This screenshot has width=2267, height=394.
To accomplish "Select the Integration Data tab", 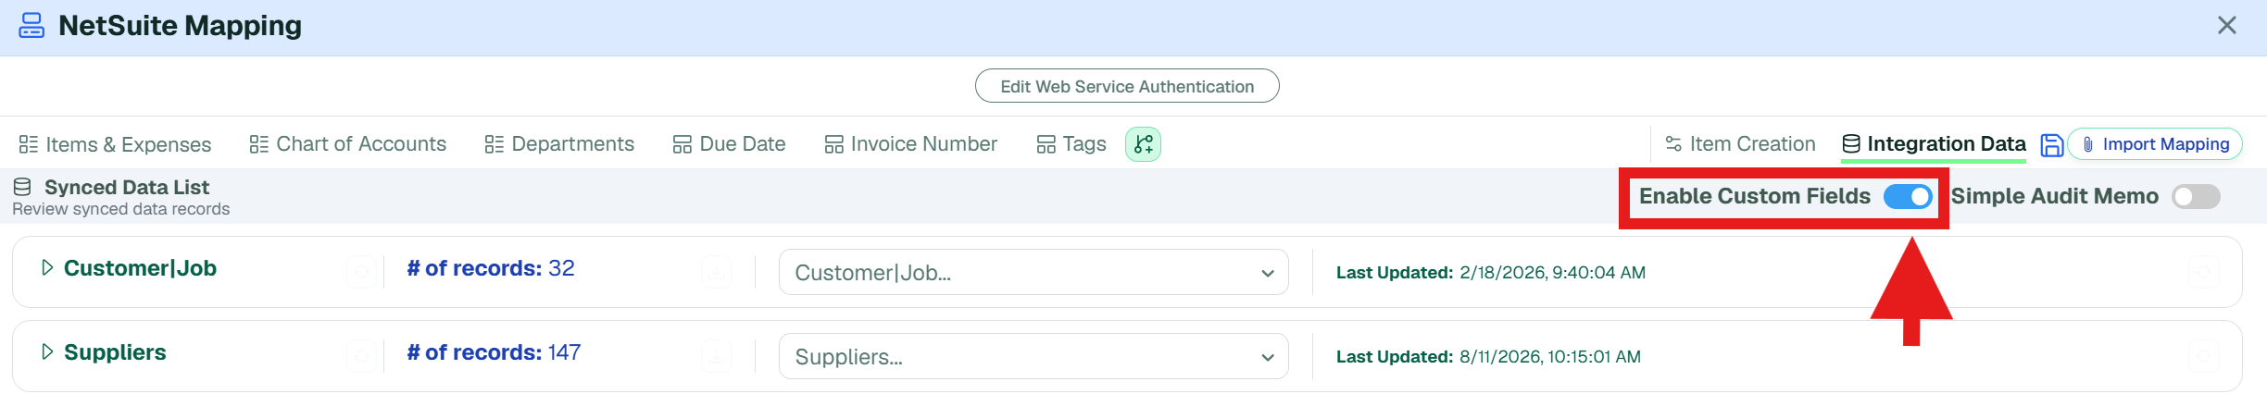I will coord(1934,144).
